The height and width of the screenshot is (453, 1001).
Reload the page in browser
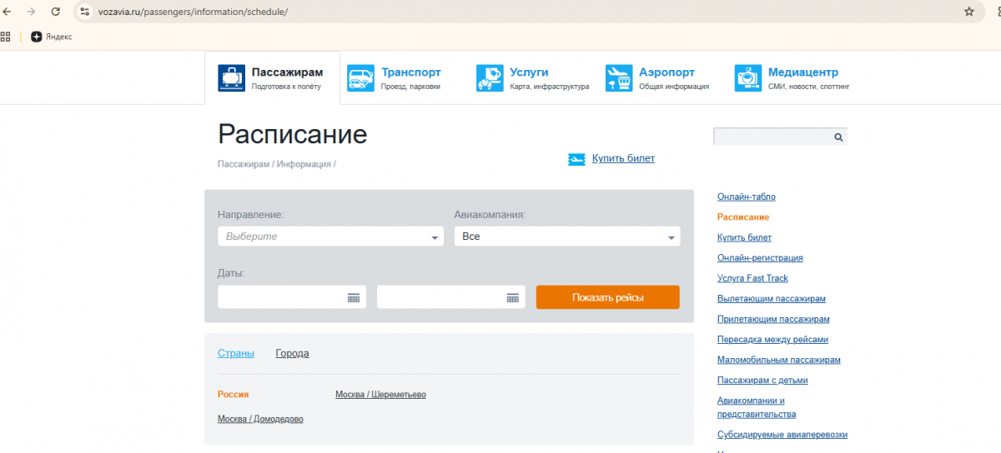tap(56, 12)
